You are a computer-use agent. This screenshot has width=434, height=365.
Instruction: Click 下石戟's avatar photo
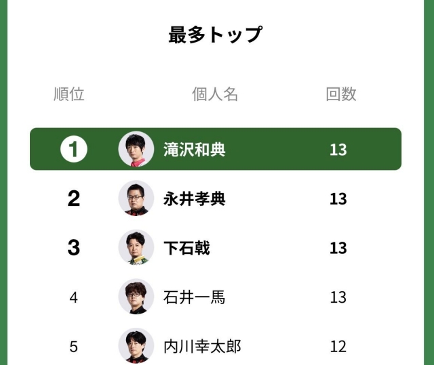[136, 248]
